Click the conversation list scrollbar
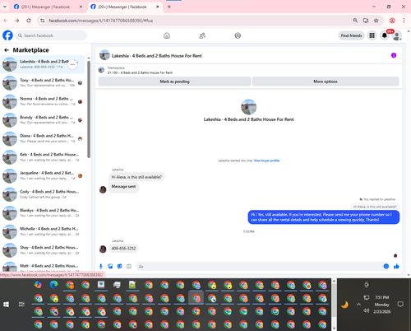 click(89, 110)
